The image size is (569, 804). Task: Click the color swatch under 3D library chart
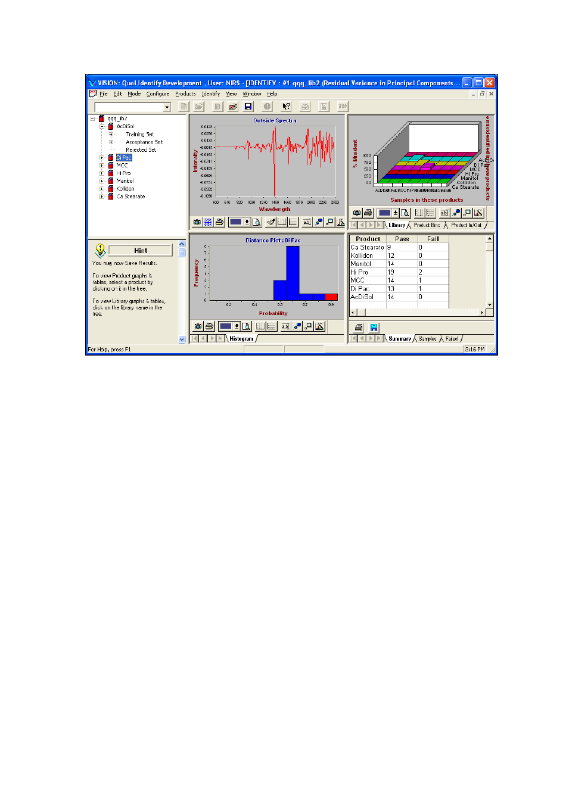coord(385,213)
